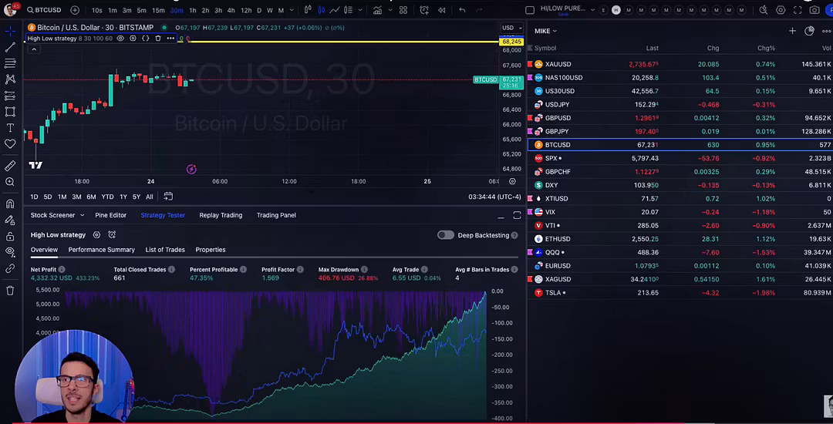833x424 pixels.
Task: Open Performance Summary tab
Action: click(102, 250)
